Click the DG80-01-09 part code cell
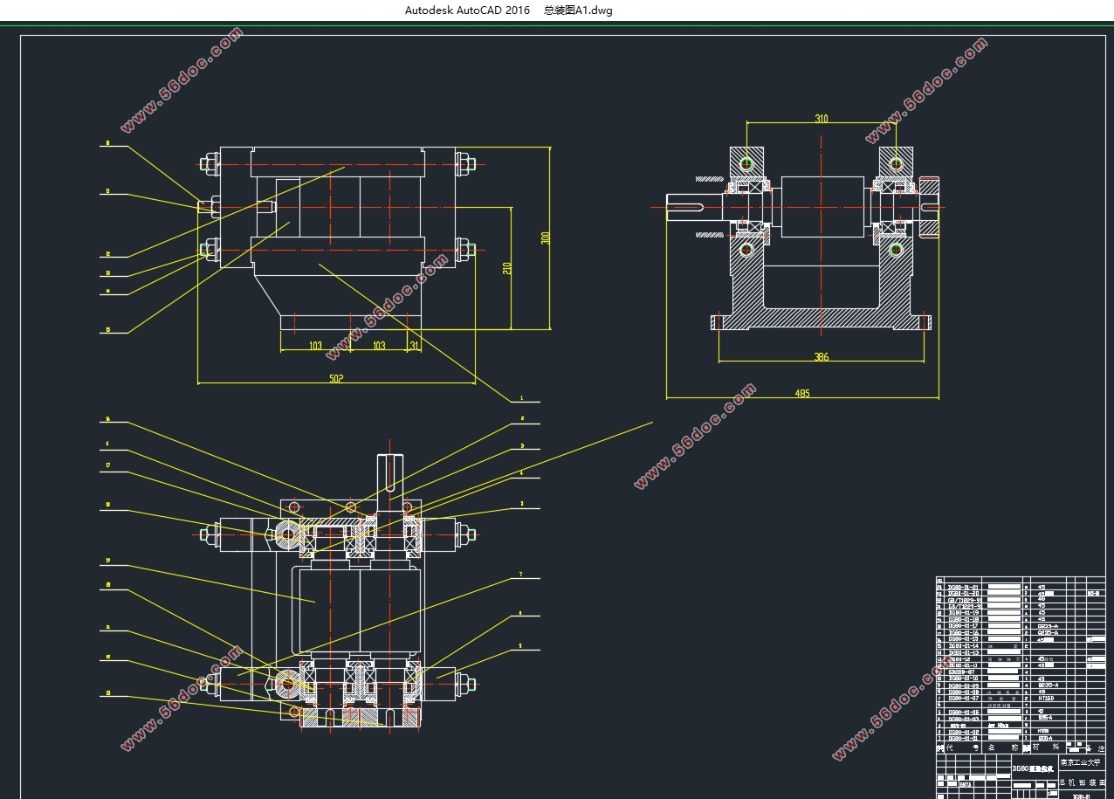The height and width of the screenshot is (799, 1114). coord(964,686)
